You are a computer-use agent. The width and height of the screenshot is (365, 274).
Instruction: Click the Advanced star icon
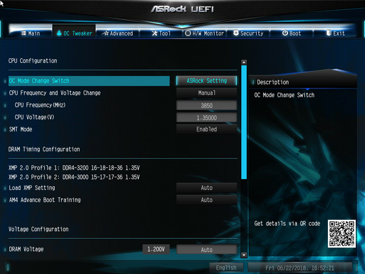click(x=106, y=33)
